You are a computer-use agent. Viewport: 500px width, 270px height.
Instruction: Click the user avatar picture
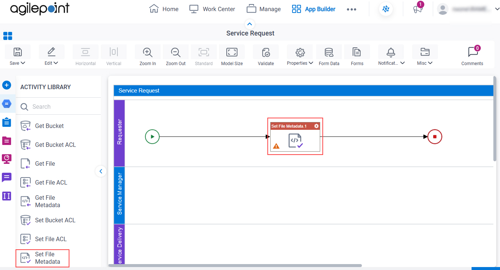tap(443, 9)
